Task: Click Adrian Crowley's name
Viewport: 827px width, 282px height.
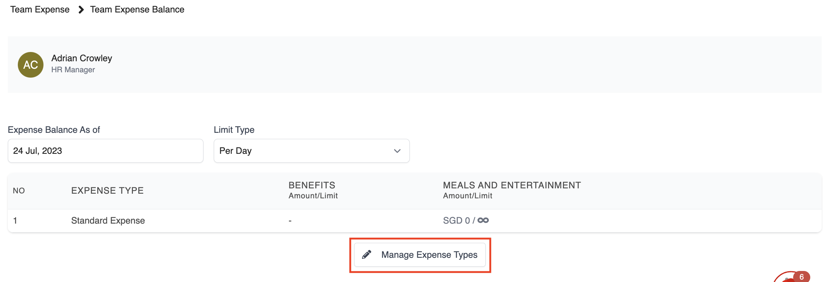Action: [x=82, y=58]
